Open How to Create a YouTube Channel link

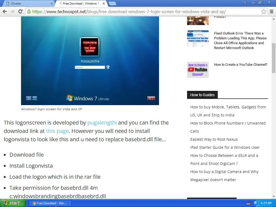pyautogui.click(x=241, y=65)
